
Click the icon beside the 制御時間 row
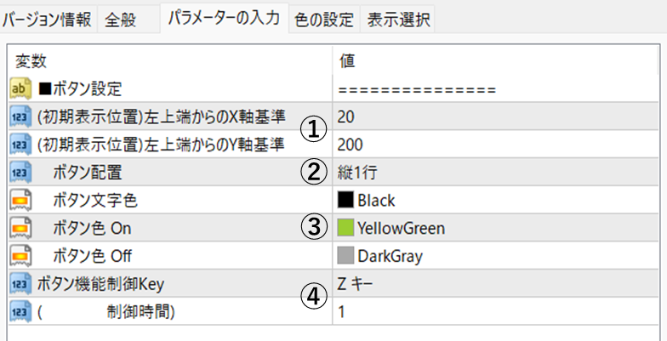(x=20, y=312)
